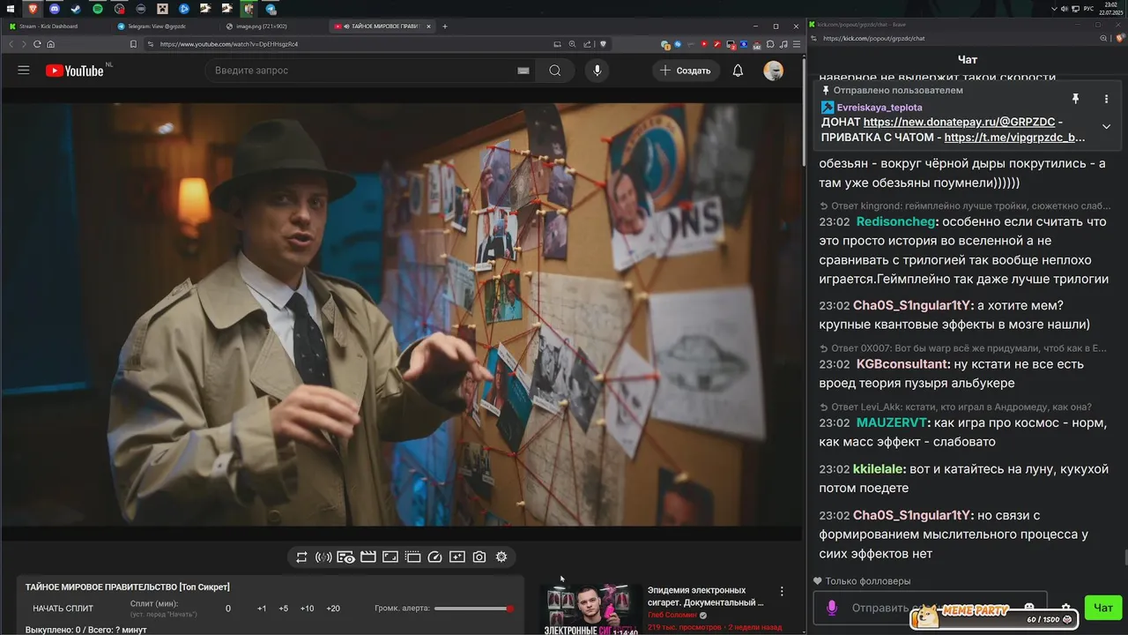Switch the РУС input language indicator

1088,9
